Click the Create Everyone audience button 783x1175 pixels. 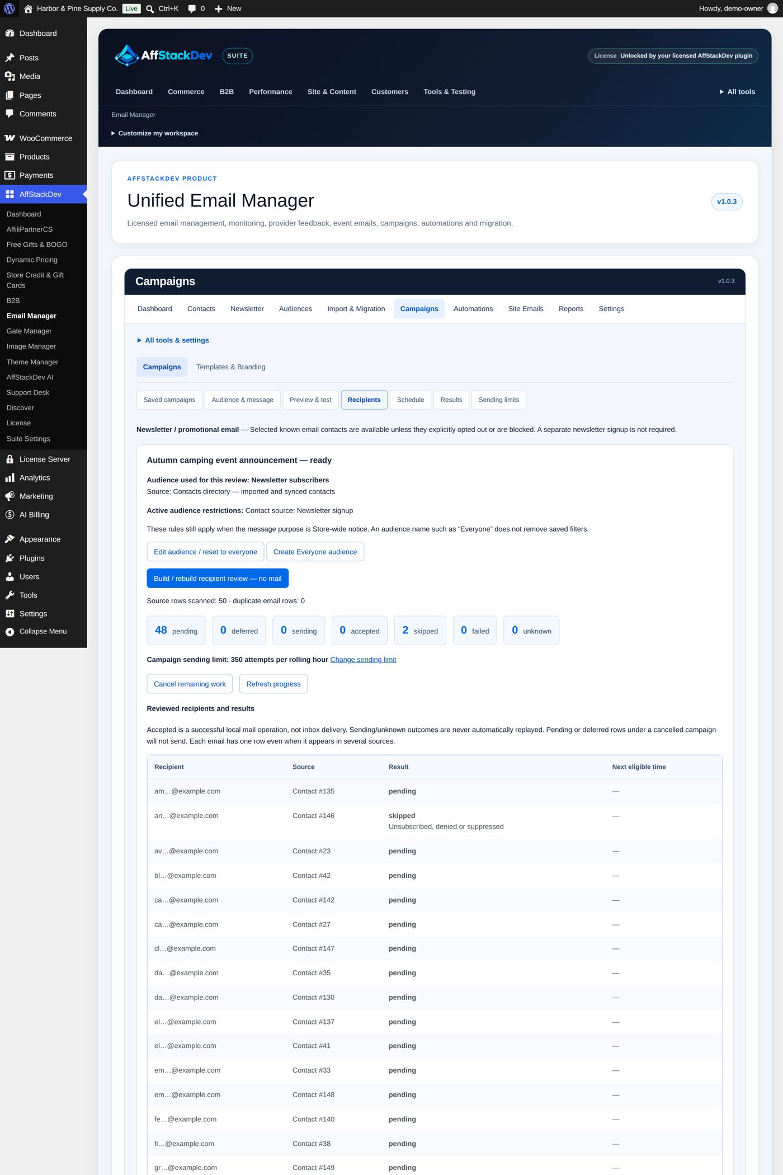(315, 552)
